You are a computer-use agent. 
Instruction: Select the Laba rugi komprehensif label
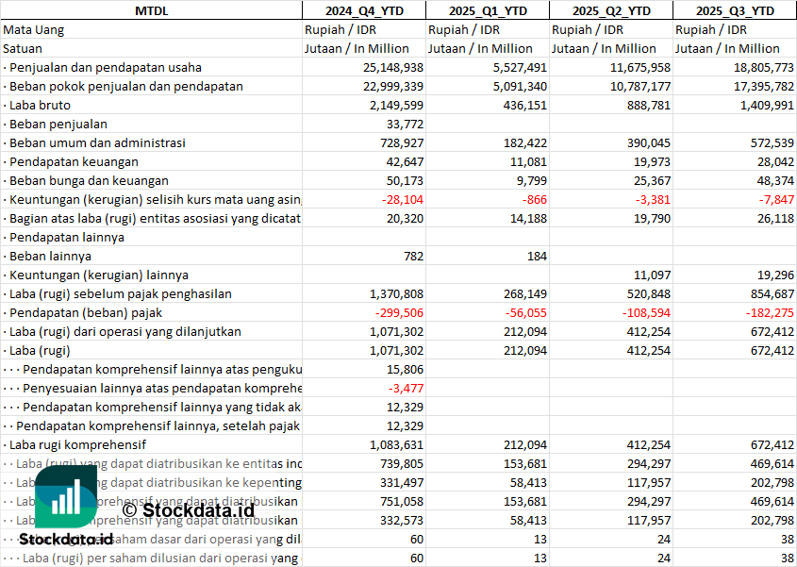pos(75,444)
